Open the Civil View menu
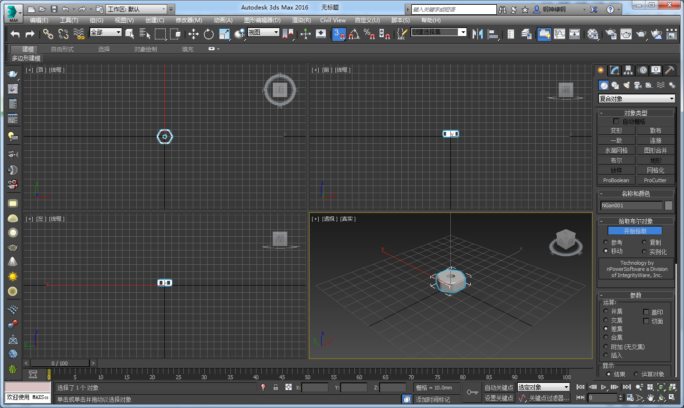The height and width of the screenshot is (408, 684). (332, 20)
